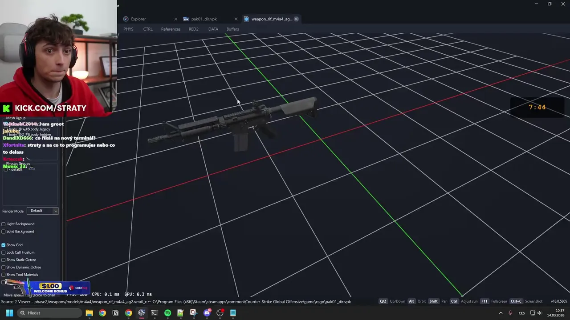Click the Explorer tab compass icon

pyautogui.click(x=126, y=19)
